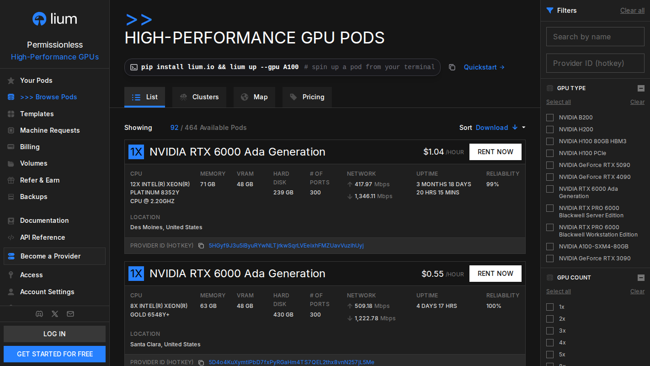Click the Refer & Earn gift icon

click(11, 180)
